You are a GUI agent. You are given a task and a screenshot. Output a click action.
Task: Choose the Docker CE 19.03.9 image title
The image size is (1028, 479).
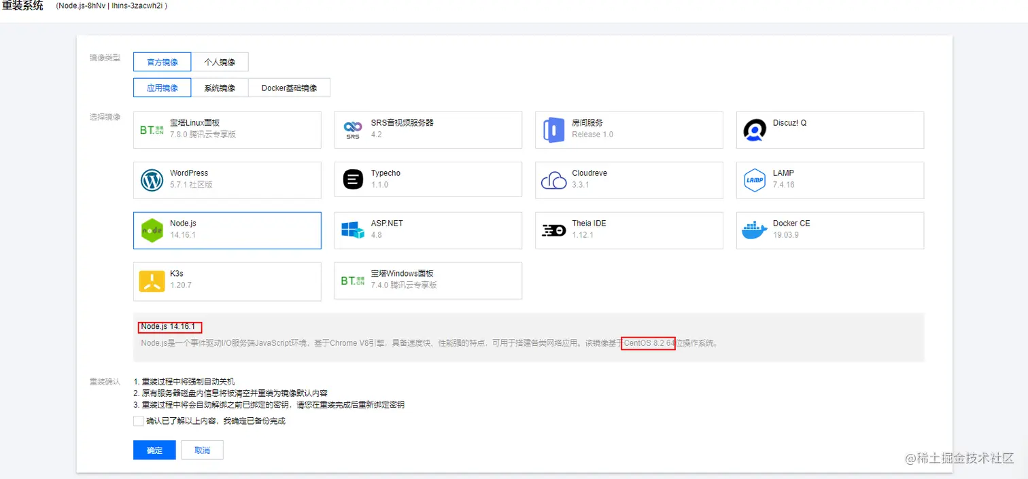click(791, 224)
